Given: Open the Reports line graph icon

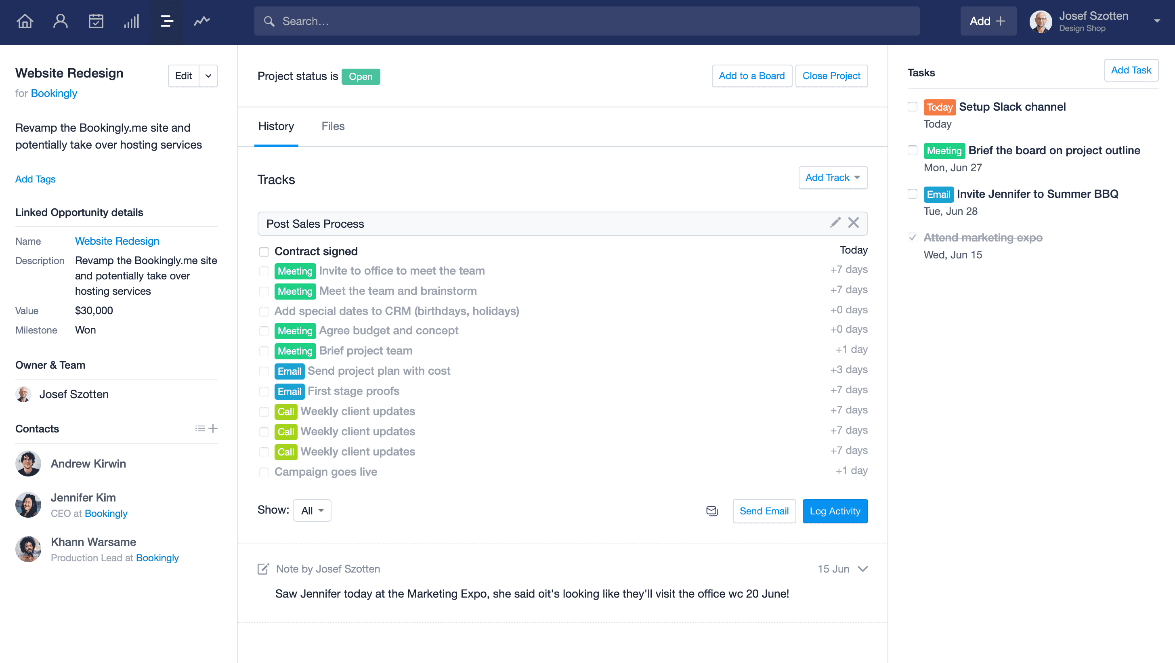Looking at the screenshot, I should point(201,21).
